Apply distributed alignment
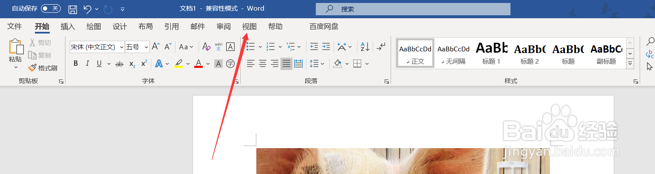655x174 pixels. pyautogui.click(x=298, y=64)
